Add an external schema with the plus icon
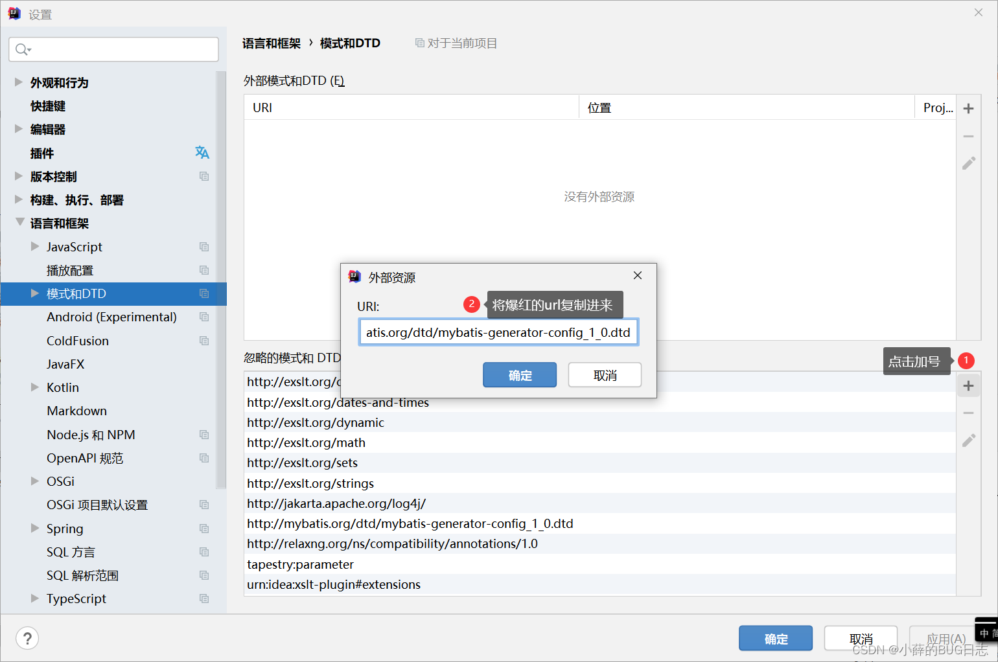The width and height of the screenshot is (998, 662). (968, 108)
